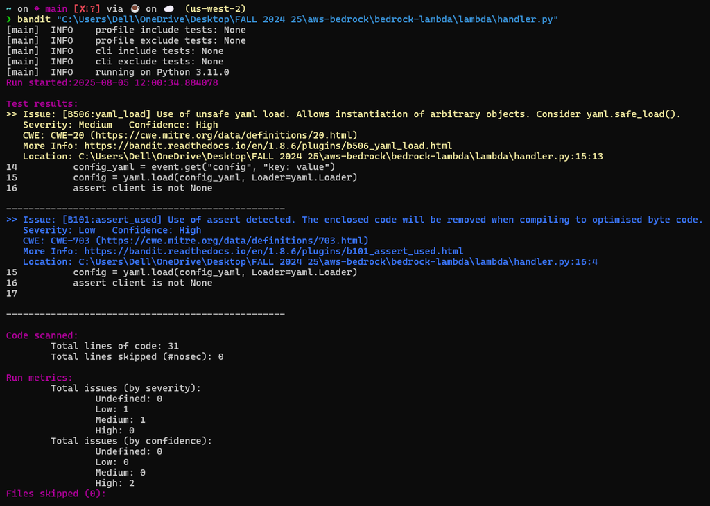Click the handler.py path in bandit command

(307, 19)
